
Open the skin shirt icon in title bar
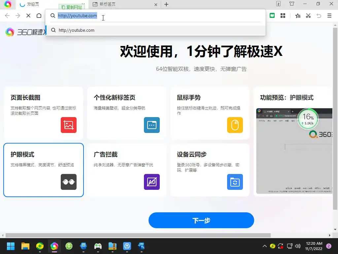(292, 4)
